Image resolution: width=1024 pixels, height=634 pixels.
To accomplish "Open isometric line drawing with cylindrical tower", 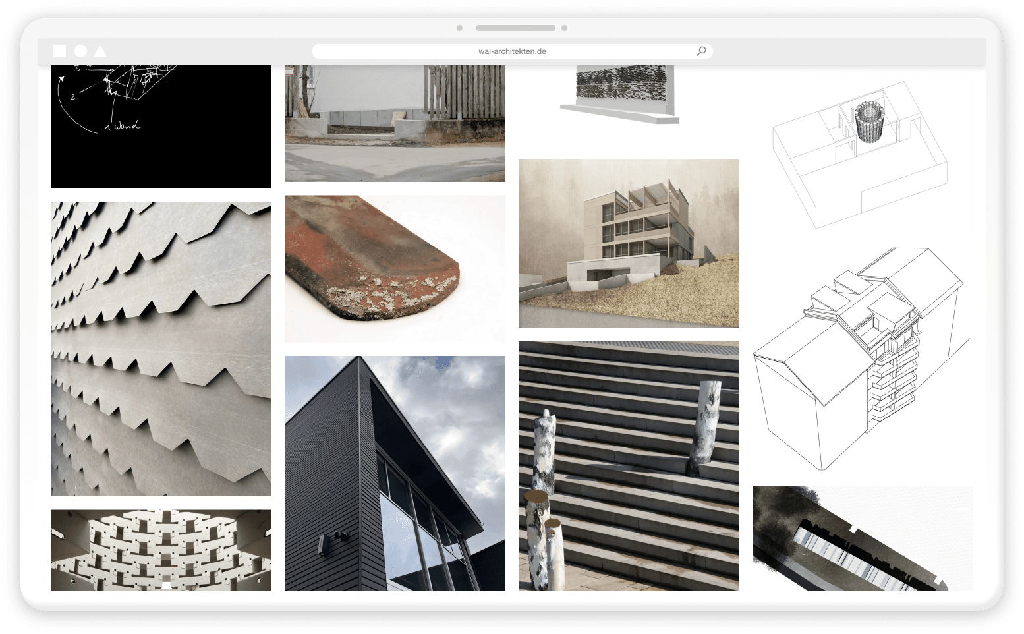I will 862,155.
